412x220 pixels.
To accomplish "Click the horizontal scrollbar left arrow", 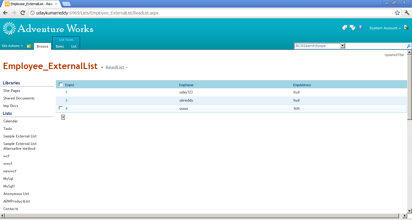I will [2, 216].
